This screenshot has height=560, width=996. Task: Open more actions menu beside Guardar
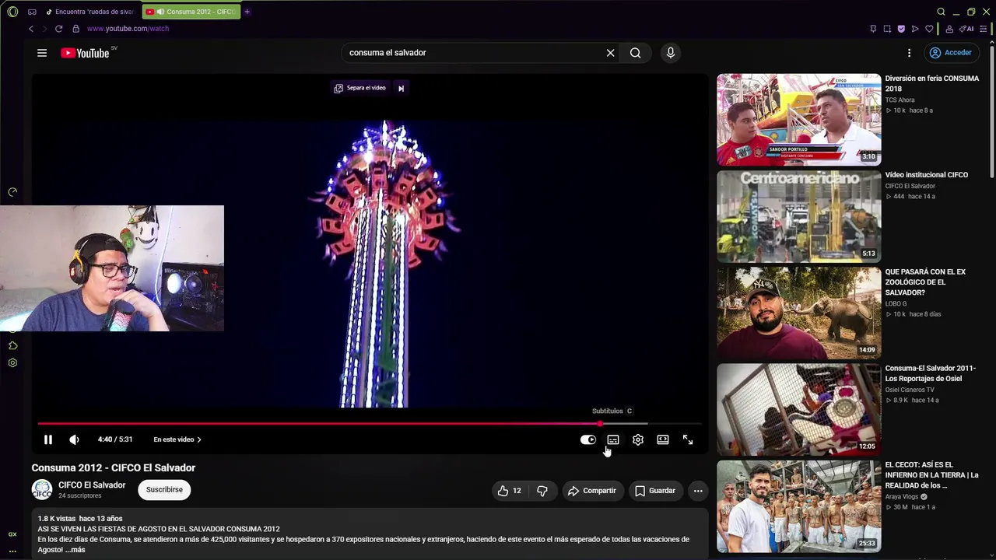pyautogui.click(x=698, y=491)
